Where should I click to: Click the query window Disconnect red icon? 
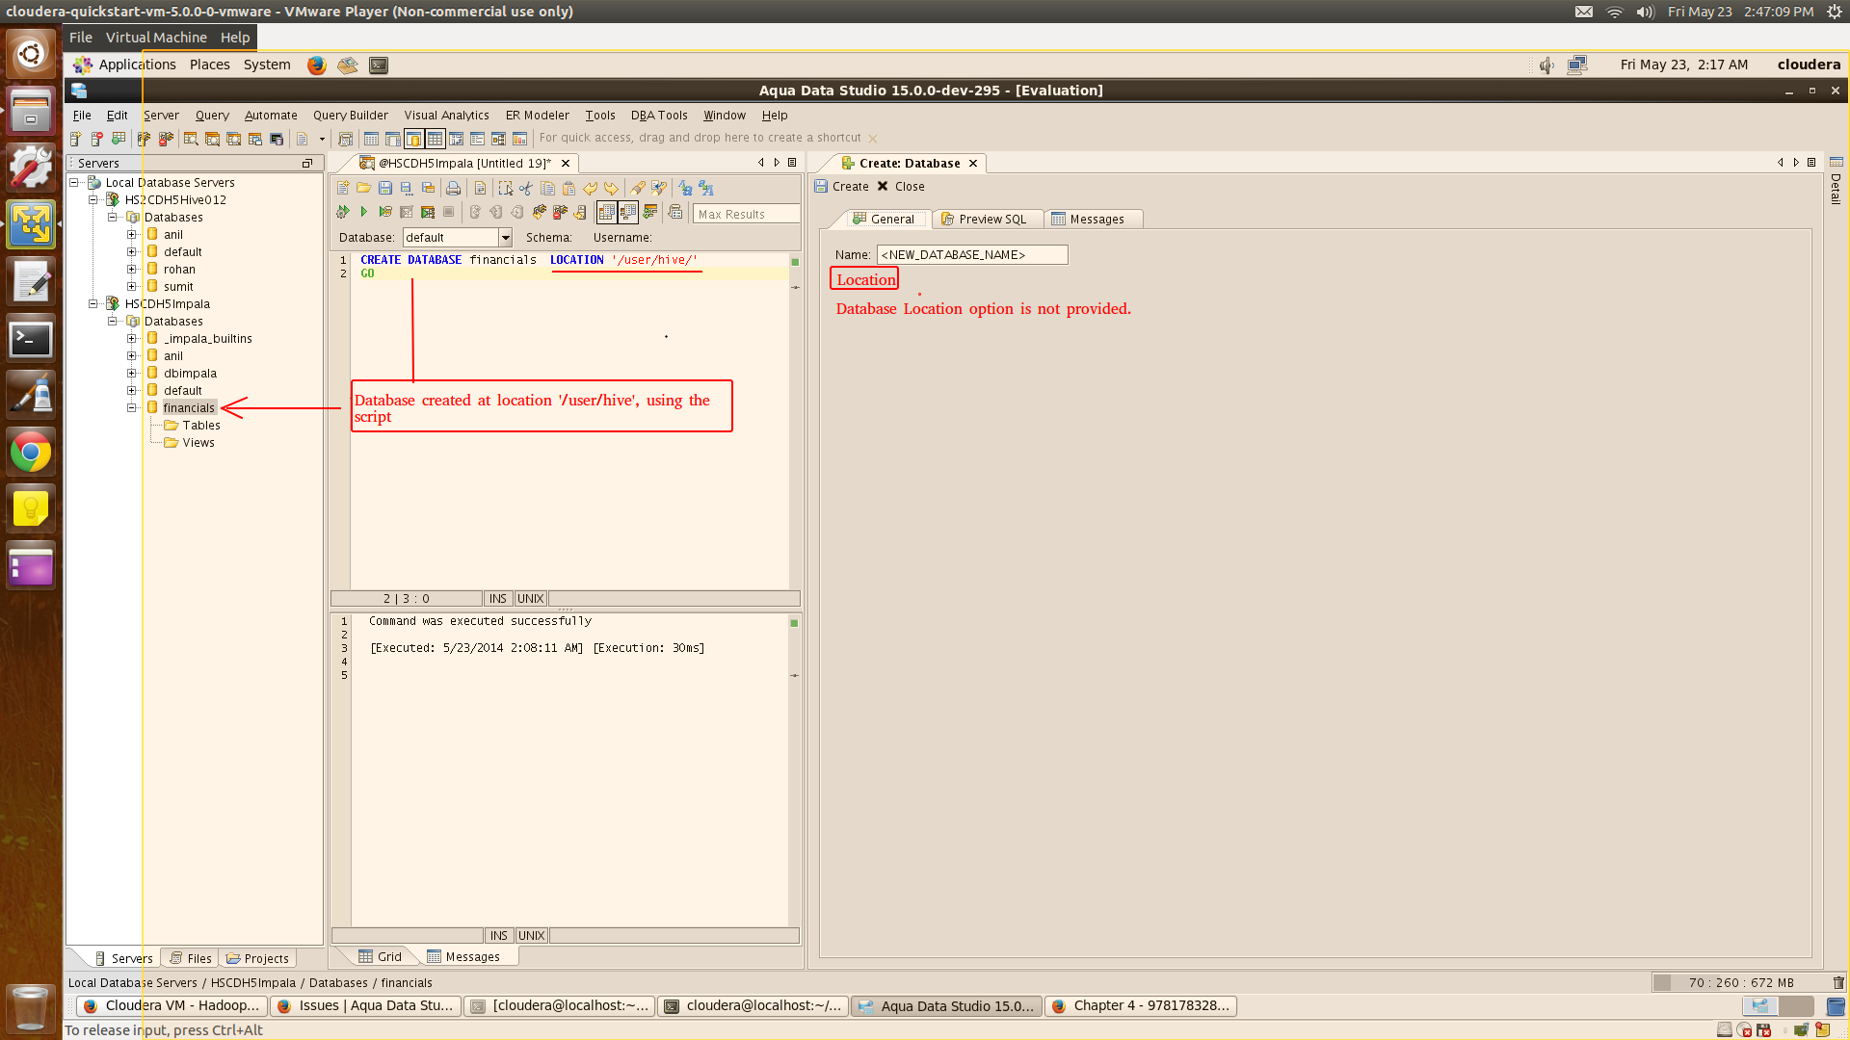click(560, 212)
